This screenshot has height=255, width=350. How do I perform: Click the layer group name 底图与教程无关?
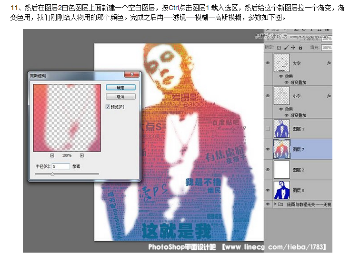tap(300, 204)
